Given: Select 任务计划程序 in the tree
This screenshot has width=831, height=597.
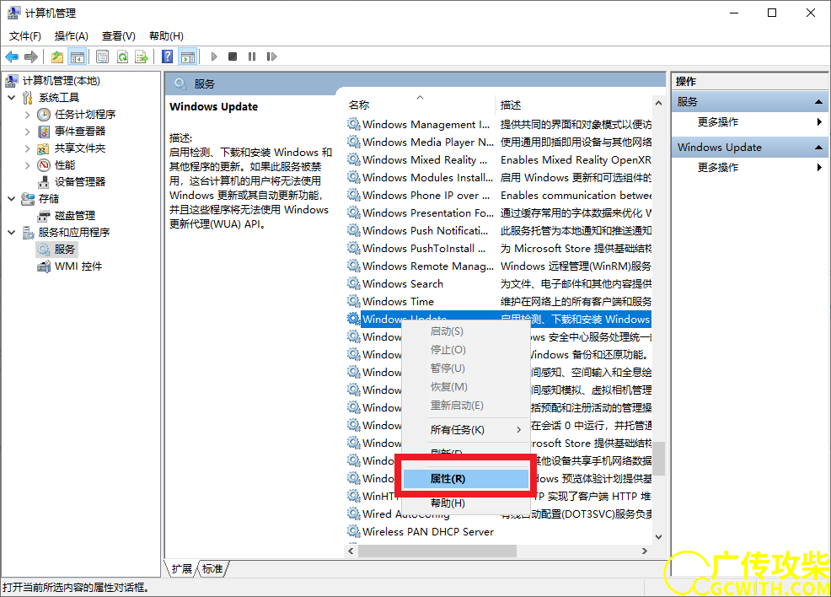Looking at the screenshot, I should coord(85,115).
